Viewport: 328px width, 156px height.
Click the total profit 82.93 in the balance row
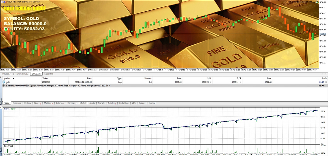(x=321, y=86)
